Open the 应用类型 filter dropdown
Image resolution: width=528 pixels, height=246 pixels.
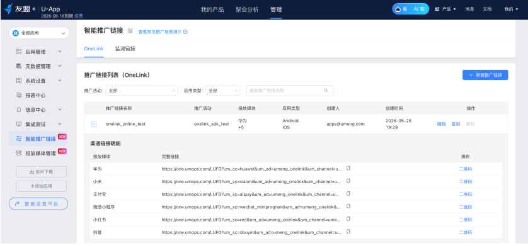tap(223, 91)
